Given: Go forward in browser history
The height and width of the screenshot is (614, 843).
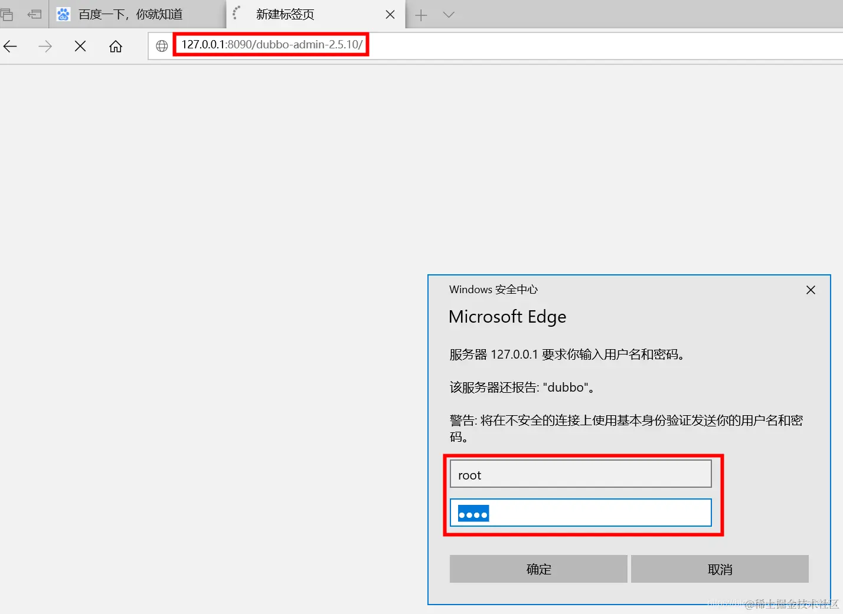Looking at the screenshot, I should coord(45,46).
